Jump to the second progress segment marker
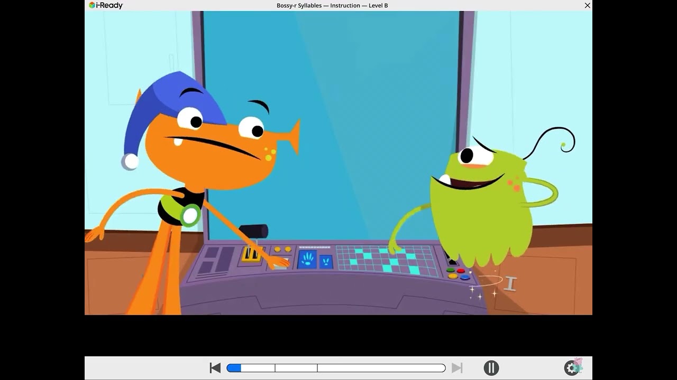 pyautogui.click(x=317, y=368)
